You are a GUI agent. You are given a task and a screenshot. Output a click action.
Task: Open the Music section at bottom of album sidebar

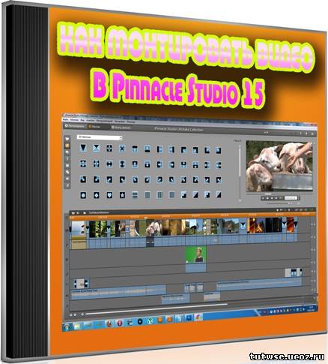(x=67, y=185)
